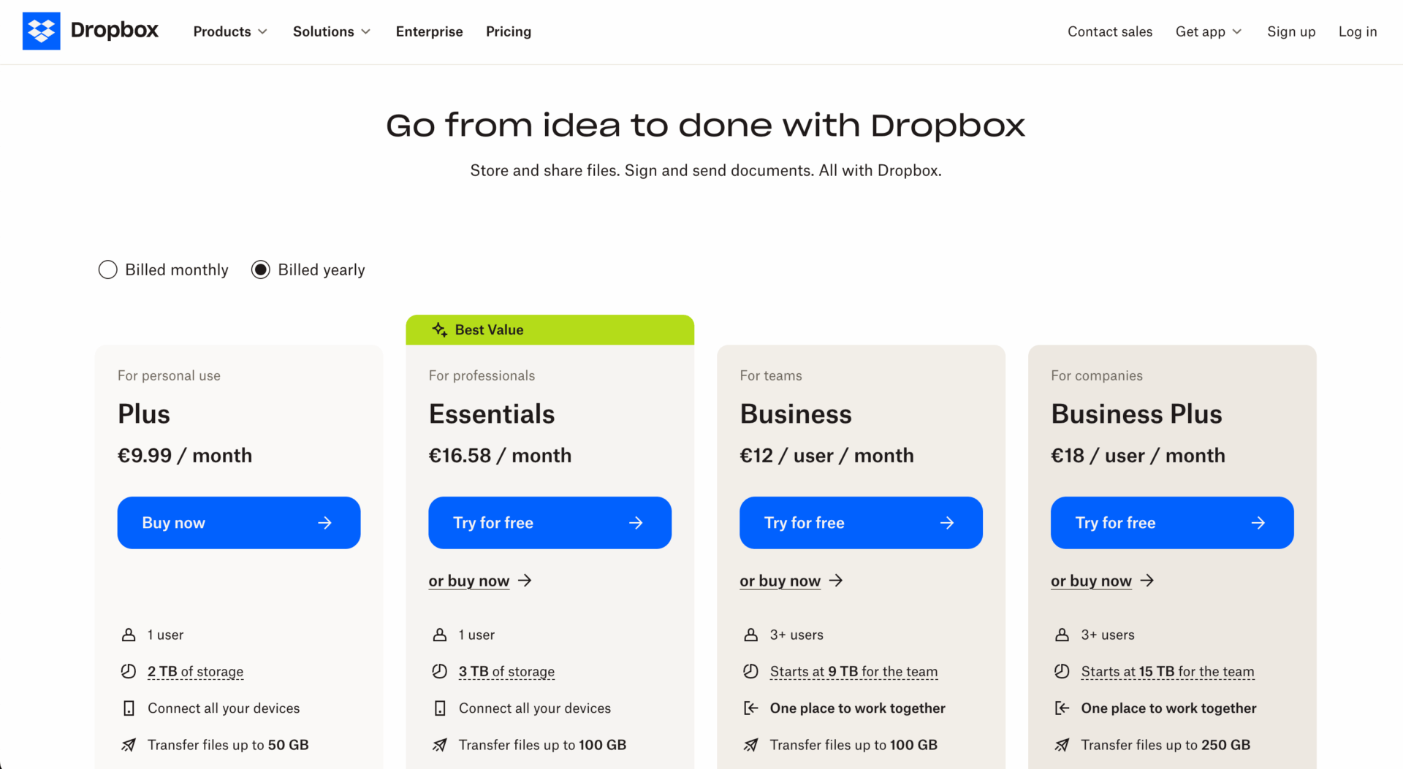
Task: Click the arrow after Business Plus 'or buy now'
Action: pyautogui.click(x=1147, y=581)
